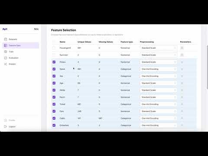Open parameters icon for the Cabin row
Screen dimensions: 208x156
(x=182, y=118)
